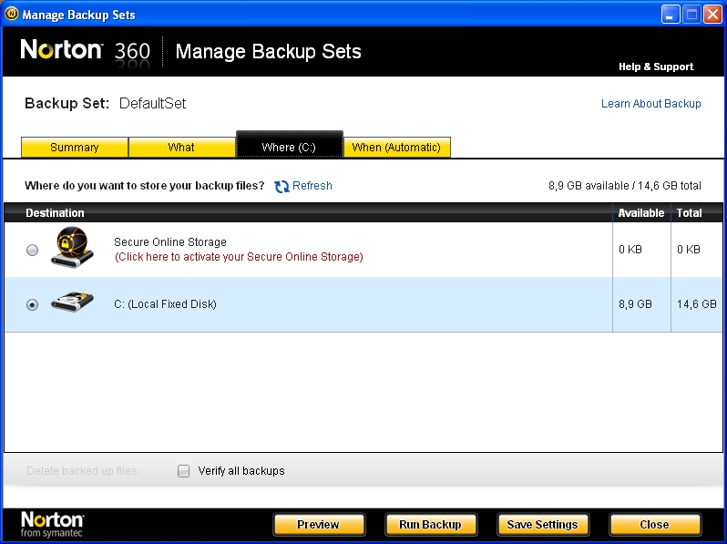The image size is (727, 544).
Task: Select the Secure Online Storage radio button
Action: pyautogui.click(x=32, y=251)
